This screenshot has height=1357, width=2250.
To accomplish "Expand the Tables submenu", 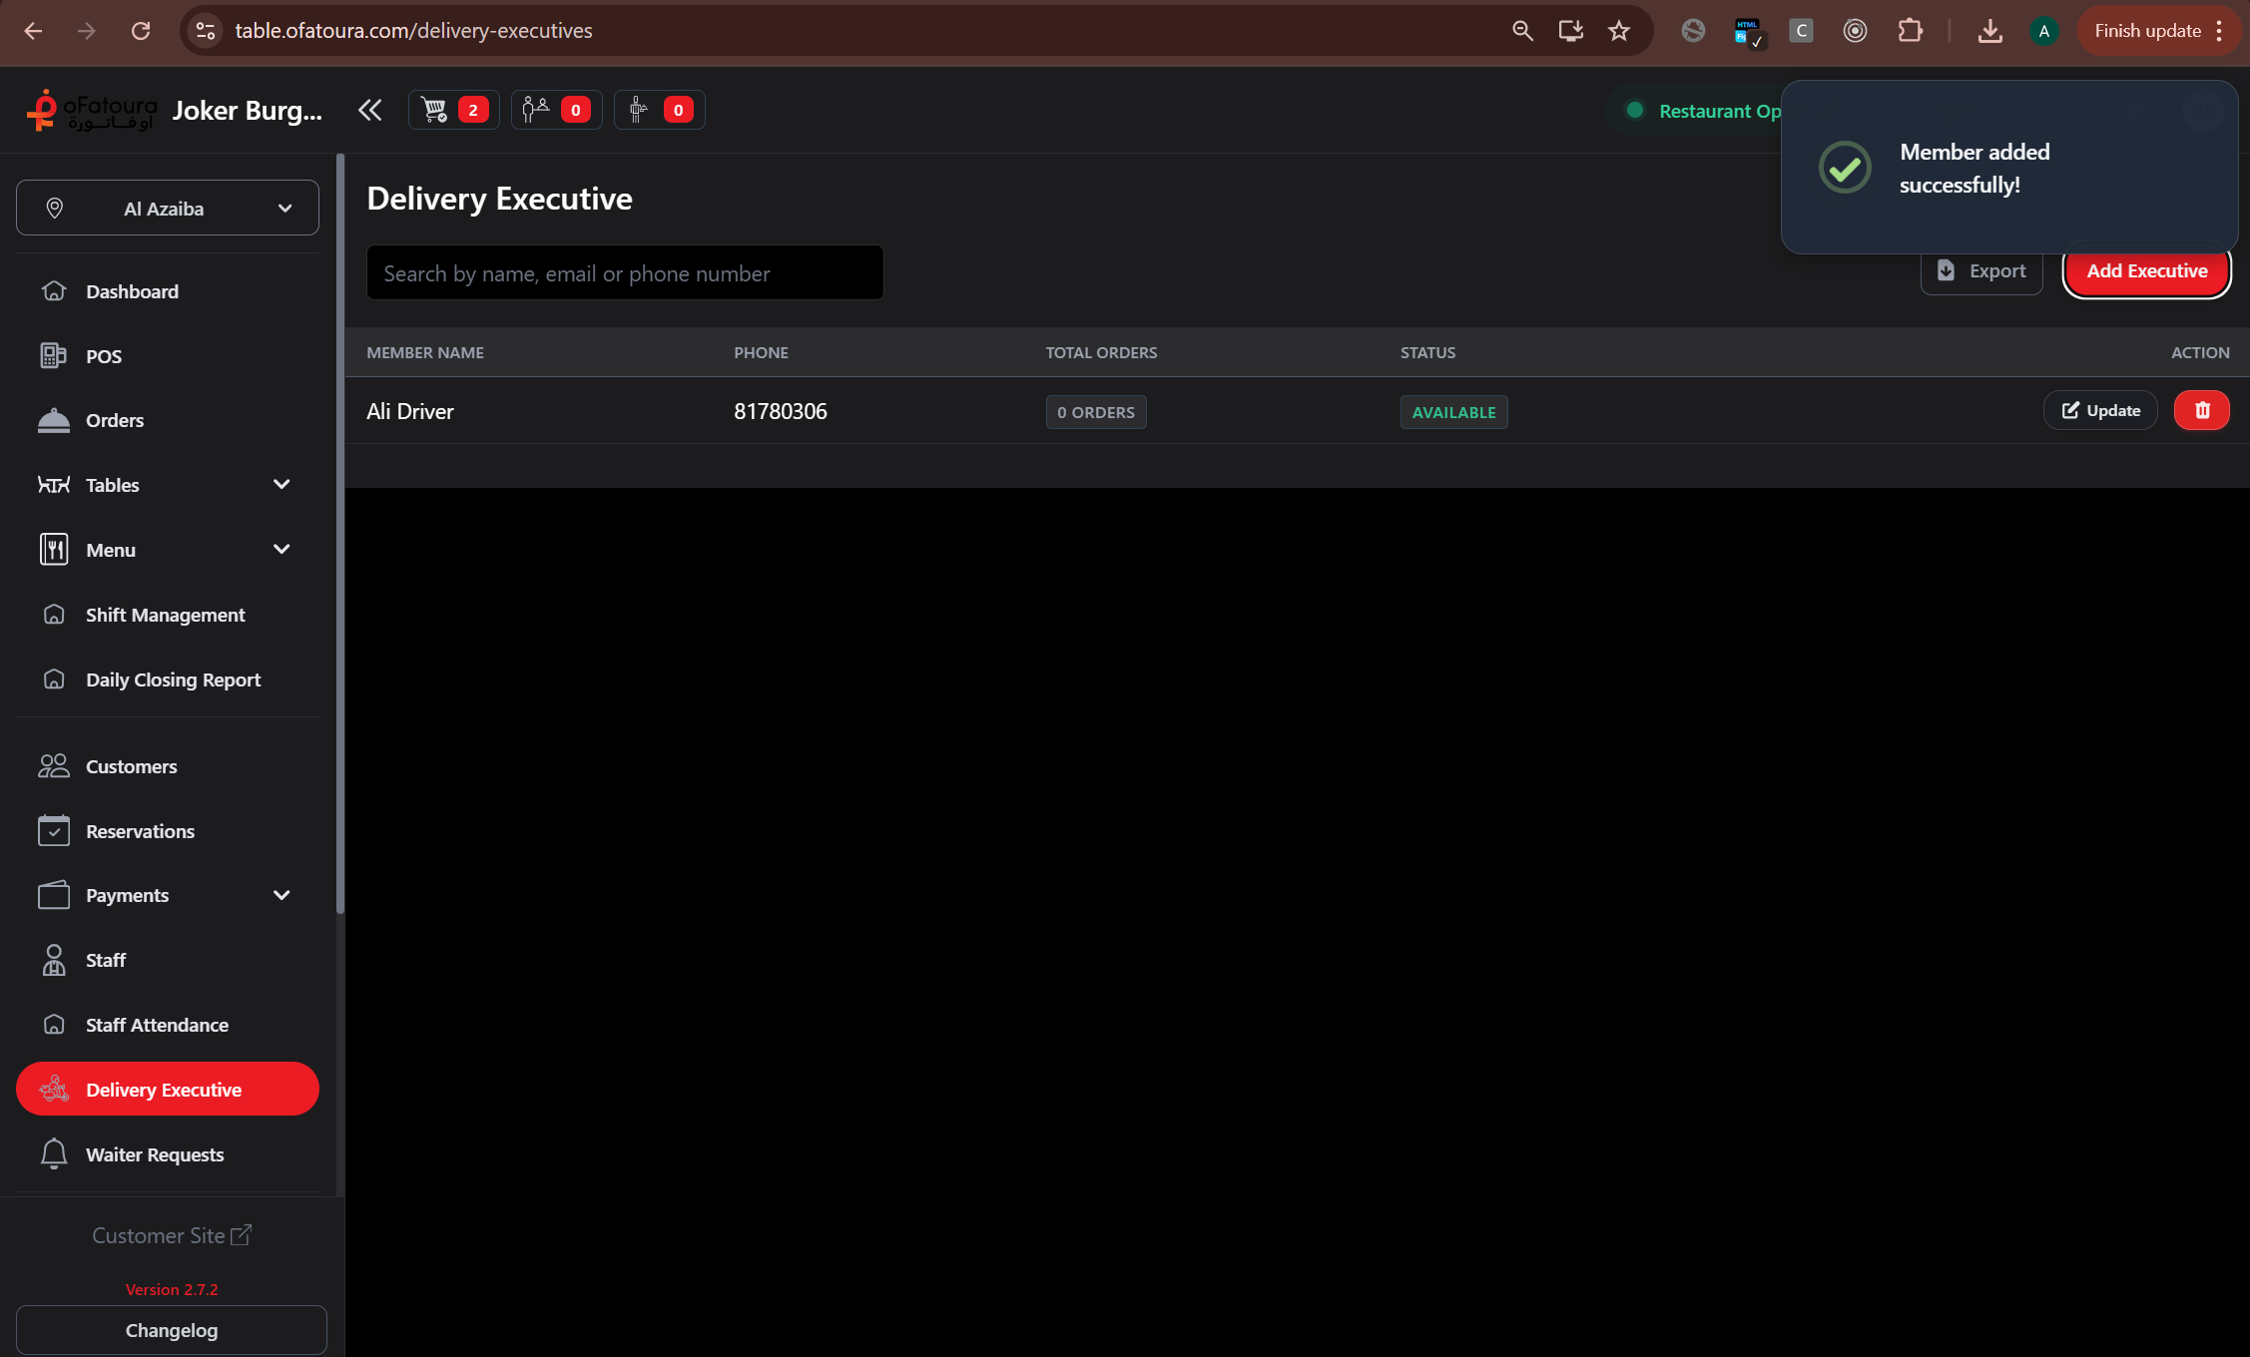I will (281, 485).
